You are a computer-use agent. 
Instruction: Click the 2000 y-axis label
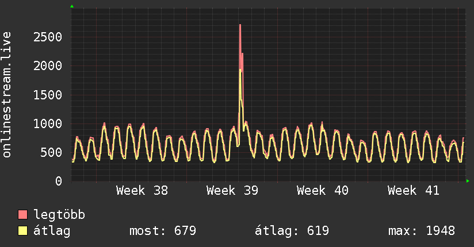coord(48,66)
